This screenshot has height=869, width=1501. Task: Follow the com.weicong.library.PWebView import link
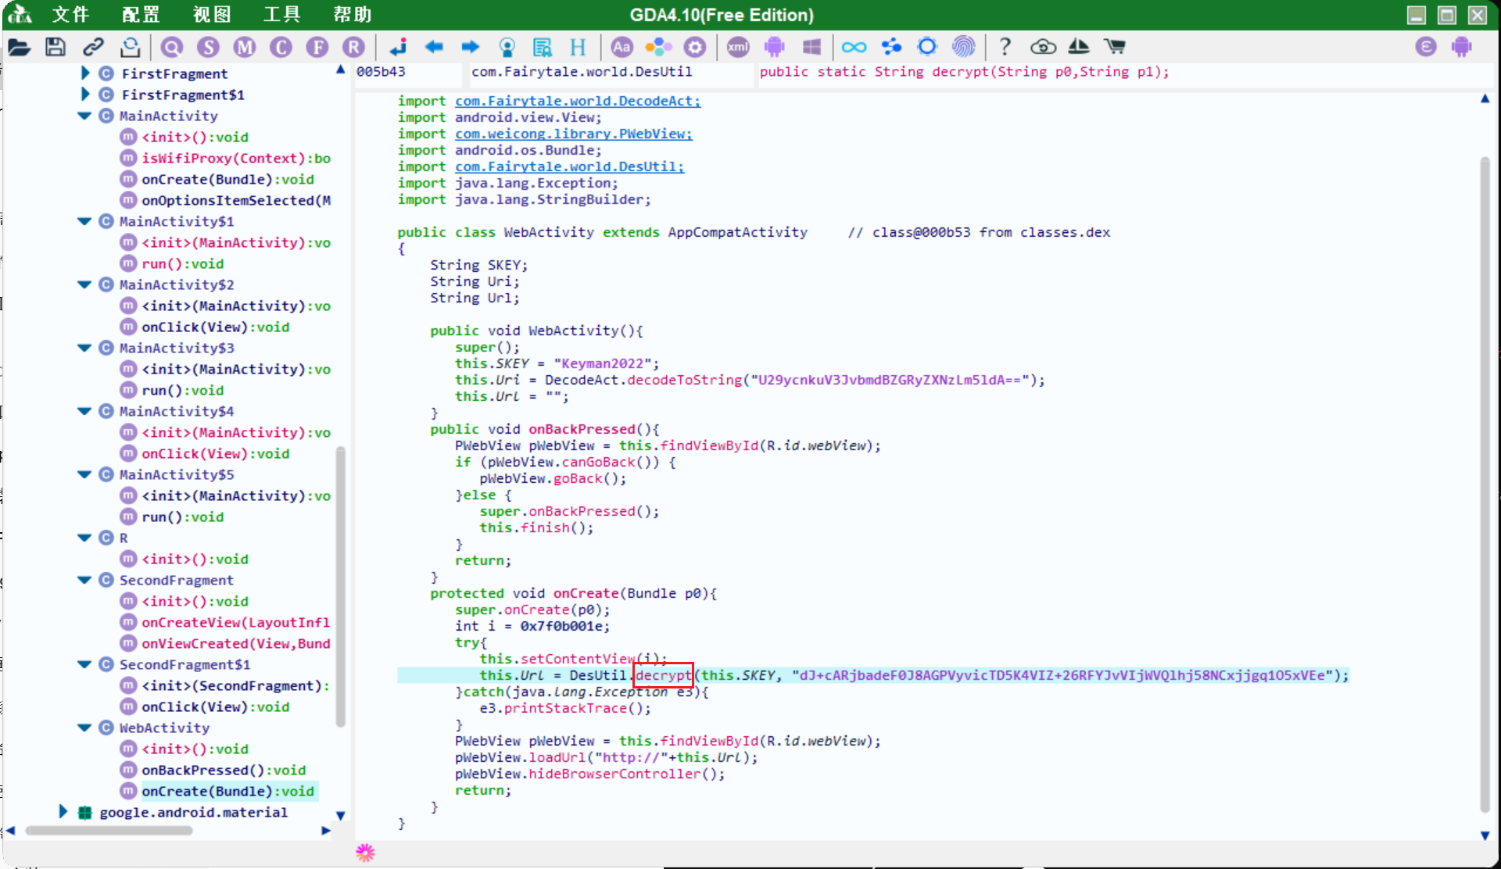pyautogui.click(x=574, y=134)
